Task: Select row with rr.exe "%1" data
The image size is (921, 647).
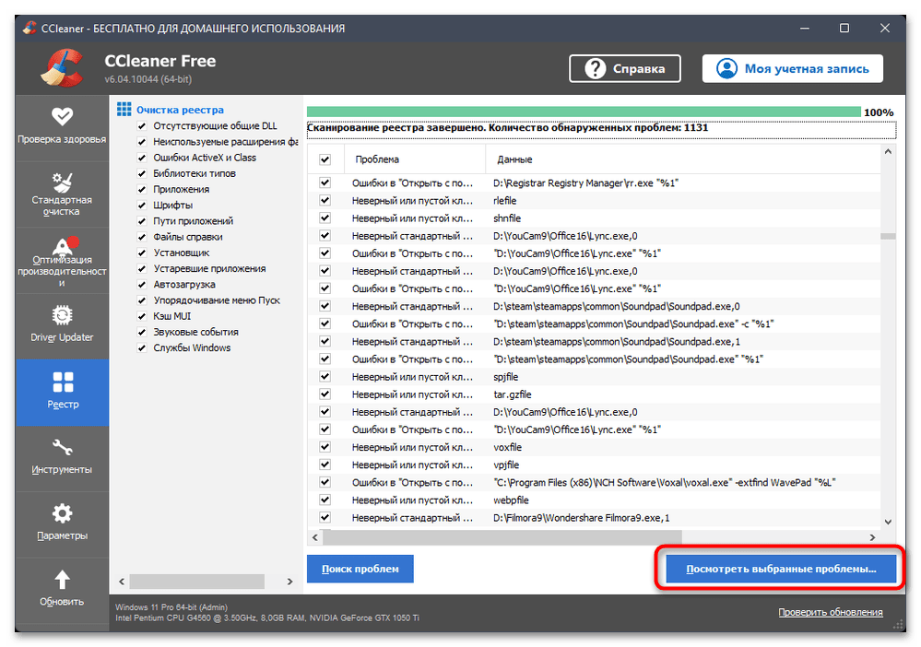Action: coord(593,182)
